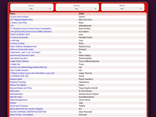Viewport: 156px width, 117px height.
Task: Open the Identity dropdown
Action: tap(77, 9)
